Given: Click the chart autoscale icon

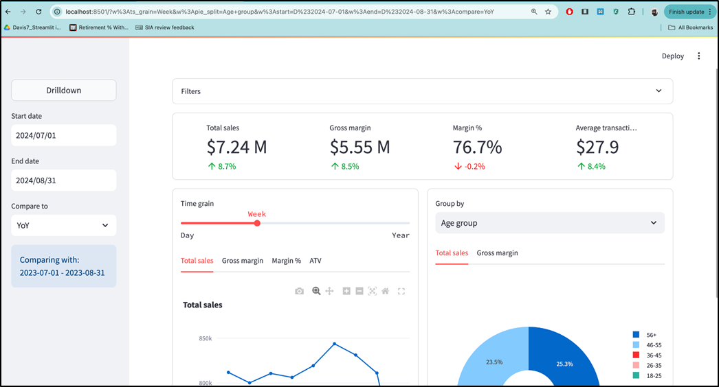Looking at the screenshot, I should 373,291.
